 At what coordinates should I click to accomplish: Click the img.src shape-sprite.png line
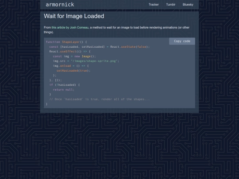[x=86, y=61]
